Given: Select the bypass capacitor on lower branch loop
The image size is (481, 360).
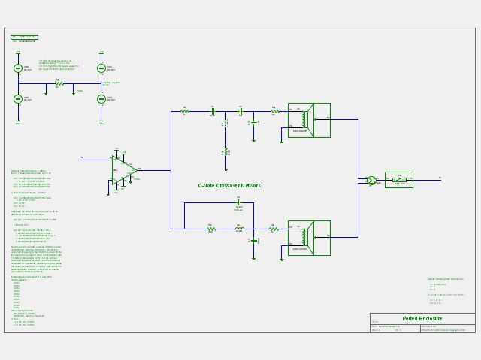Looking at the screenshot, I should point(239,202).
